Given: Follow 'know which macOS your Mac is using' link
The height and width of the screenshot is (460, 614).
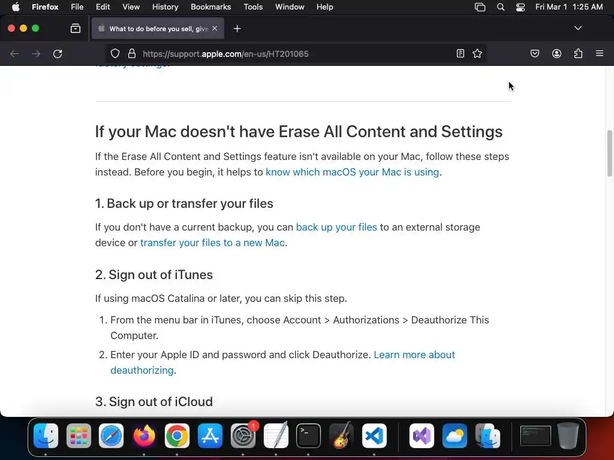Looking at the screenshot, I should (x=352, y=172).
